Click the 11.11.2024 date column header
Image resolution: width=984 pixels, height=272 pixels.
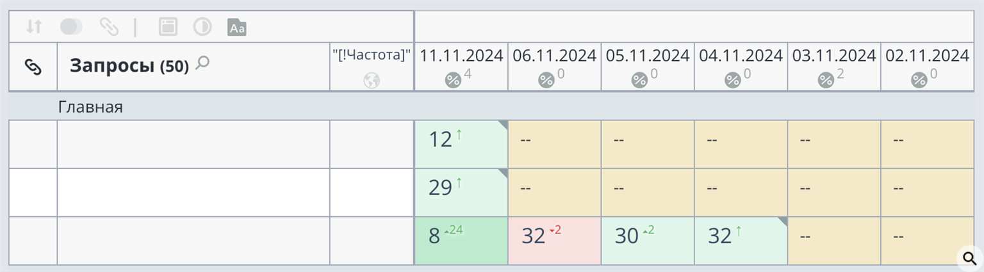[x=461, y=56]
